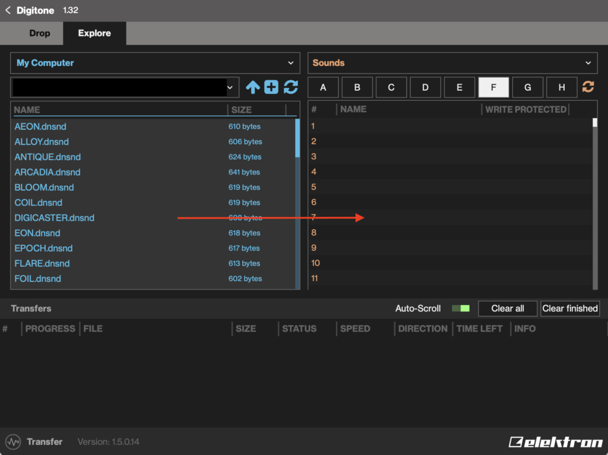
Task: Switch to sound bank H
Action: coord(562,87)
